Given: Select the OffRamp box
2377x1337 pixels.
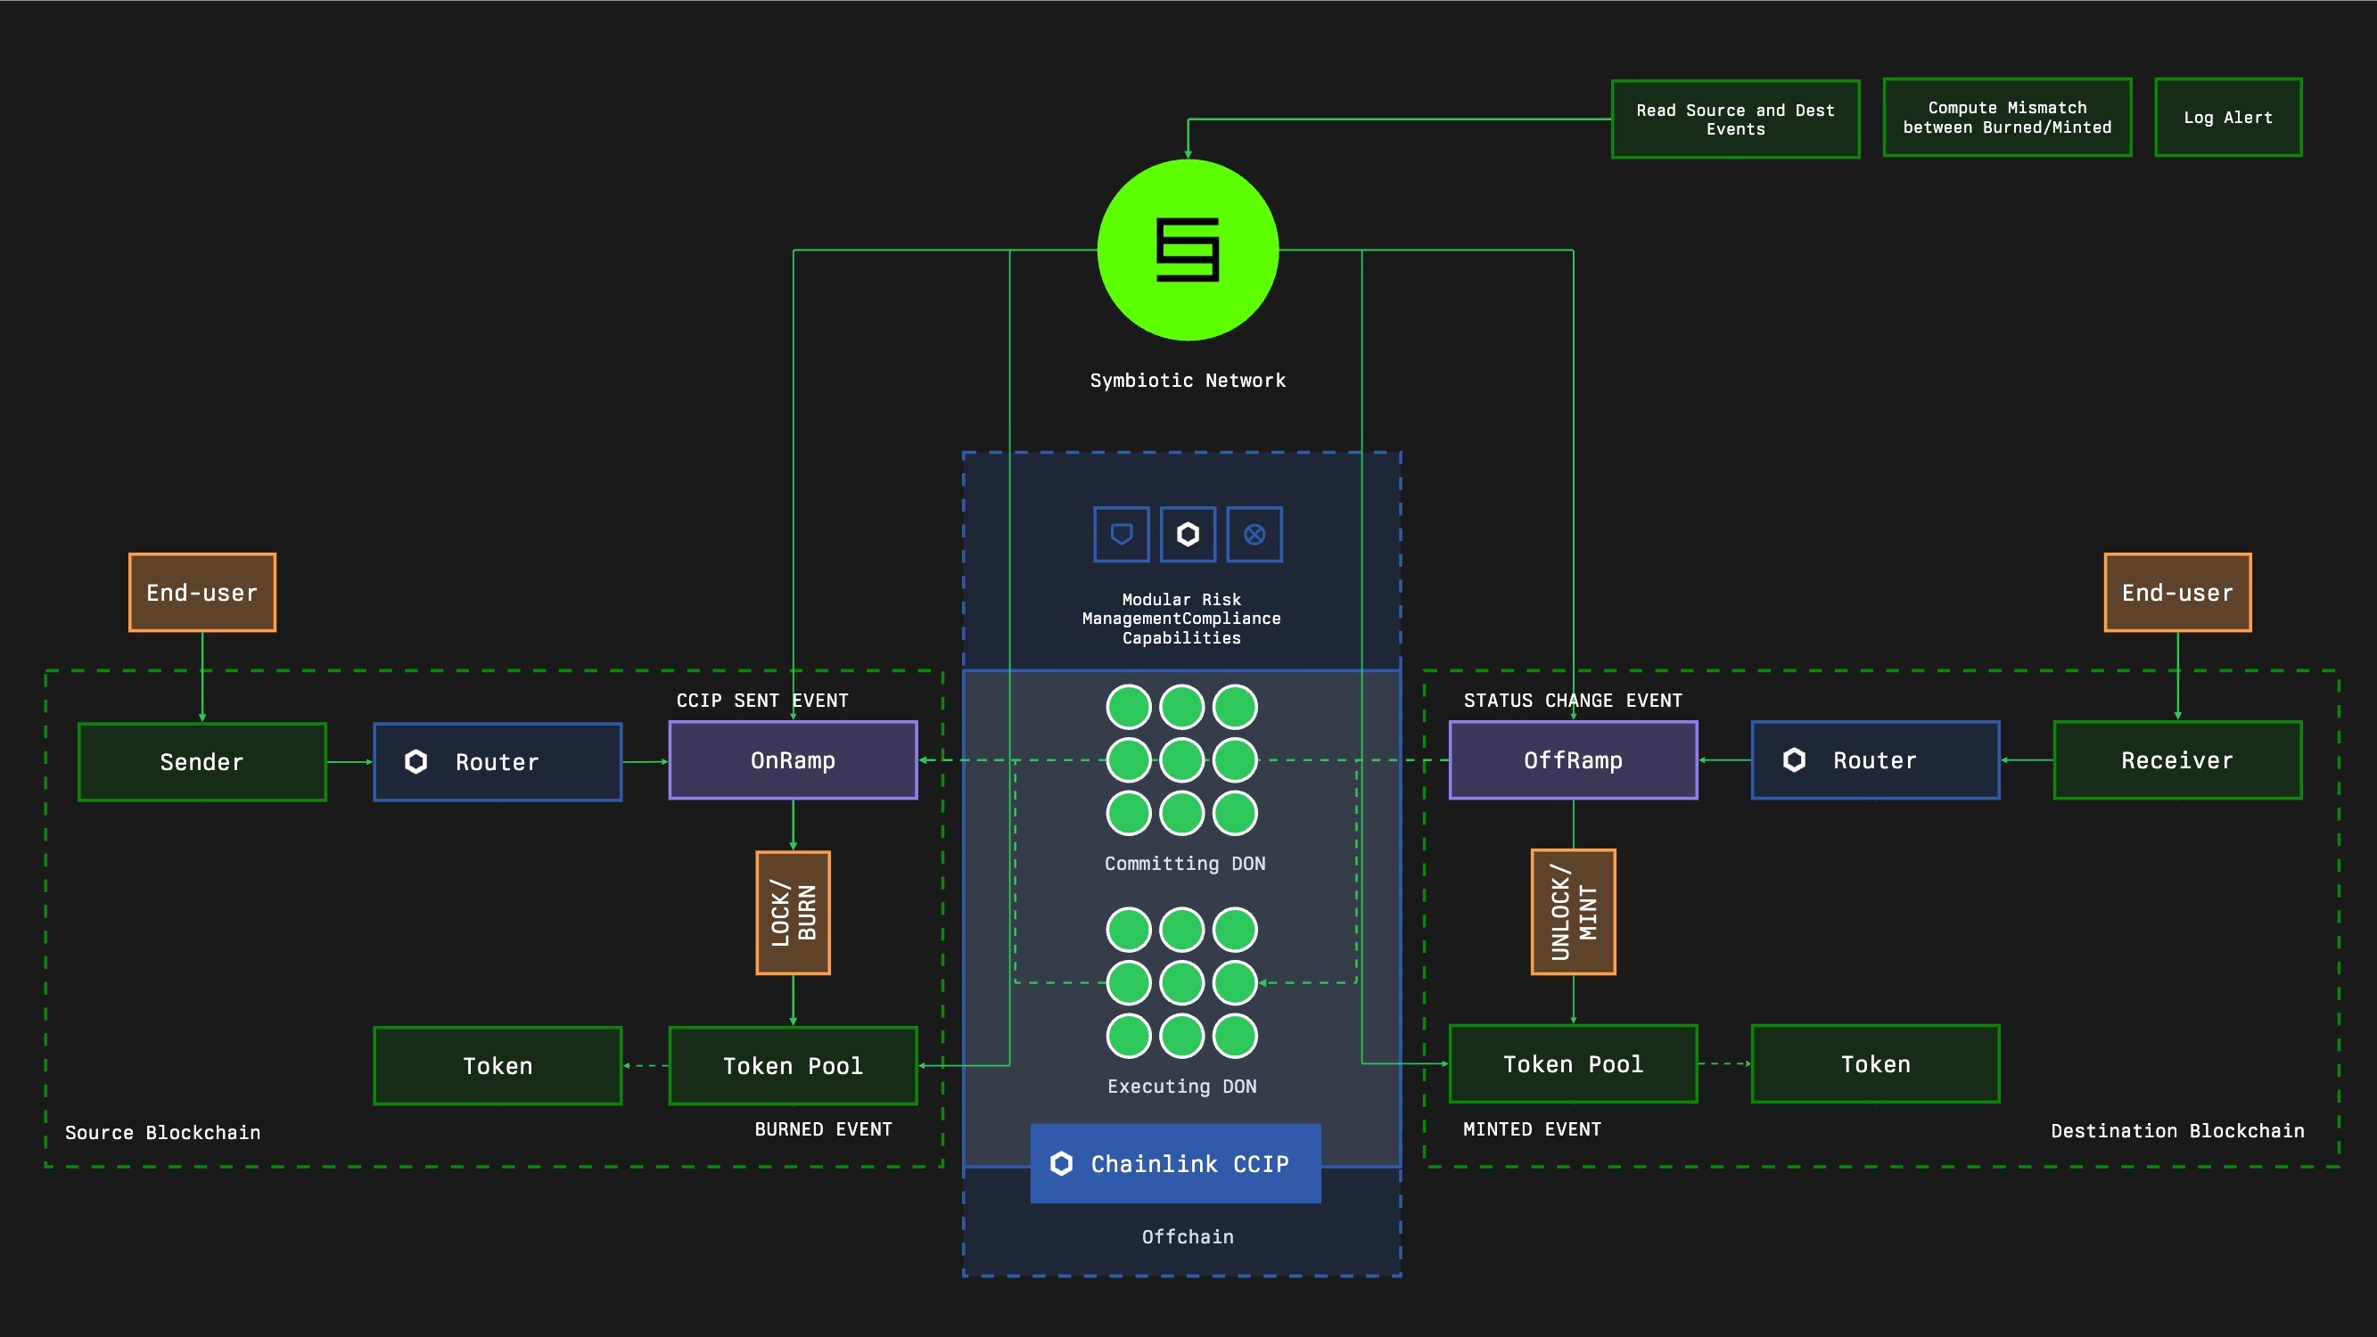Looking at the screenshot, I should coord(1574,759).
